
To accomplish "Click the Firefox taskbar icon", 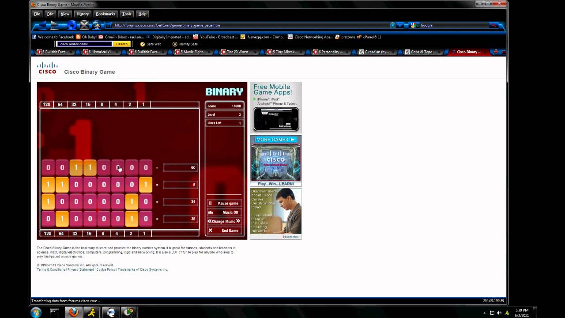I will [x=73, y=312].
